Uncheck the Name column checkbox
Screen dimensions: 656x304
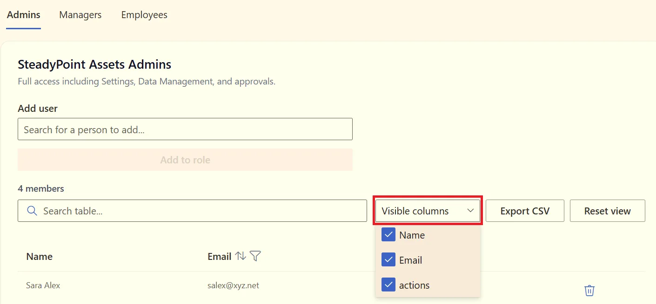(x=388, y=235)
